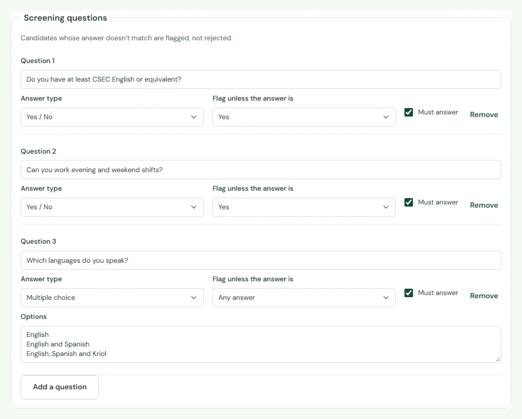This screenshot has width=522, height=419.
Task: Edit the evening and weekend shifts question field
Action: point(260,170)
